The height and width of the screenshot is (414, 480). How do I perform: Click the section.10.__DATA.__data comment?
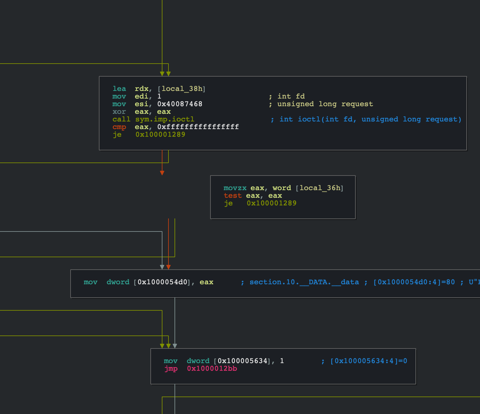(304, 282)
